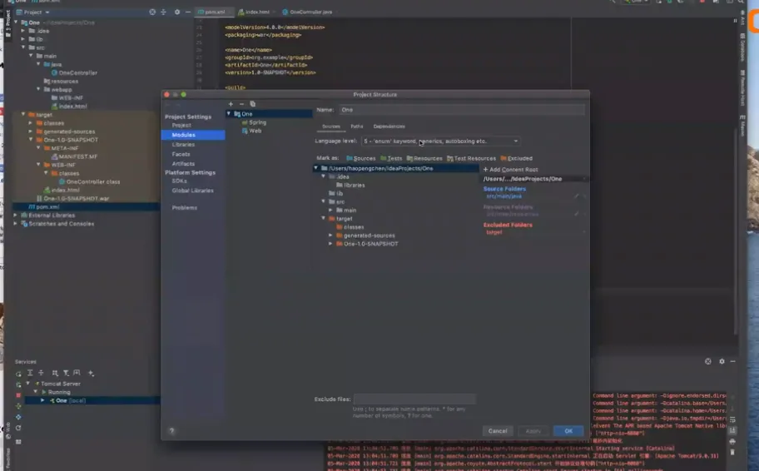Expand all services in Services toolbar
This screenshot has width=759, height=471.
[30, 373]
